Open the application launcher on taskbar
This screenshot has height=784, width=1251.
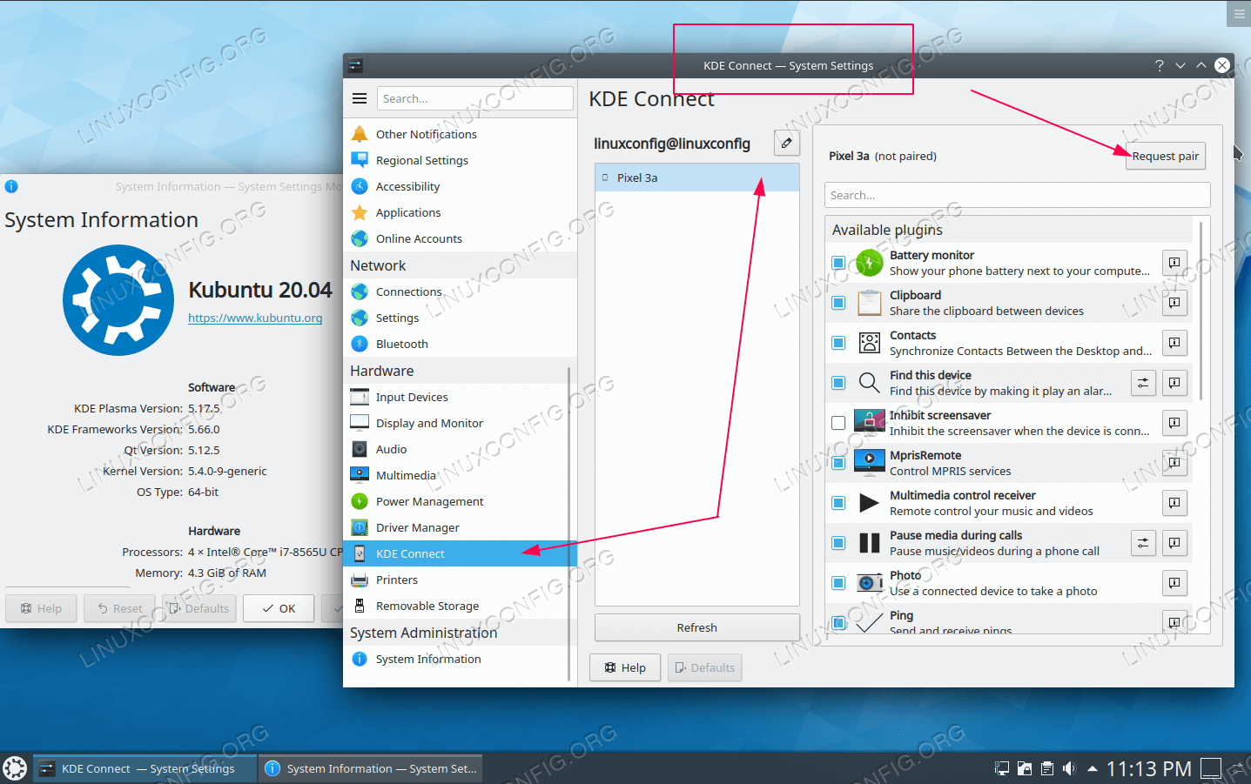15,768
